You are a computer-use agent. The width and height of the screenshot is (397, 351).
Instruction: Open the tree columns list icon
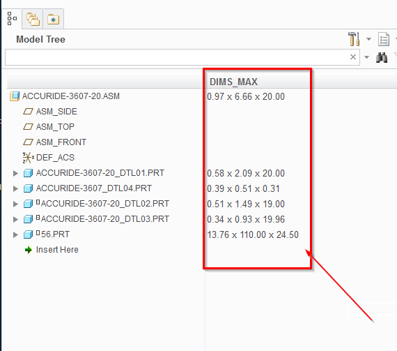(384, 39)
